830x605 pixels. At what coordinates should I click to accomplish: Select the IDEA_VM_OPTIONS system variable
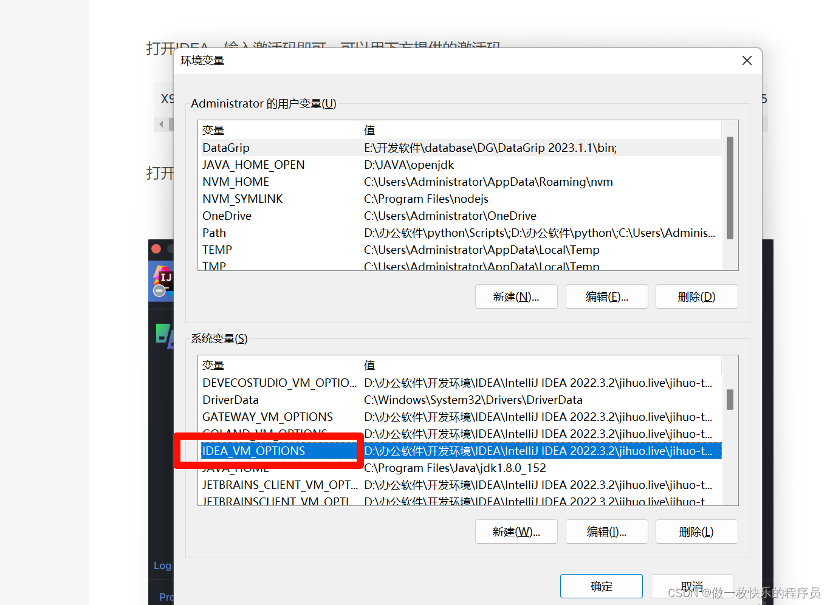460,451
